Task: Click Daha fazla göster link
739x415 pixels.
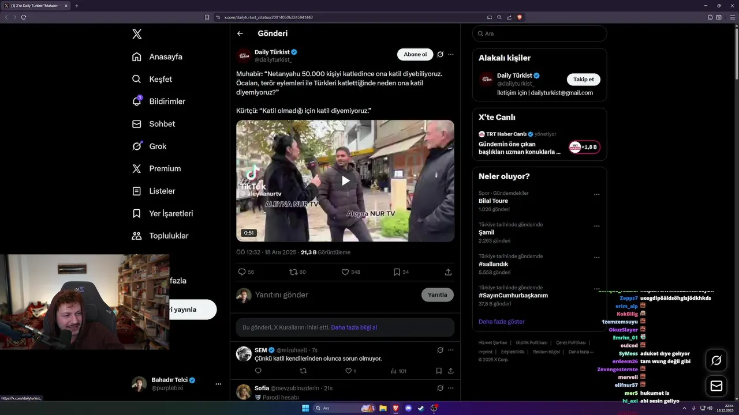Action: (501, 322)
